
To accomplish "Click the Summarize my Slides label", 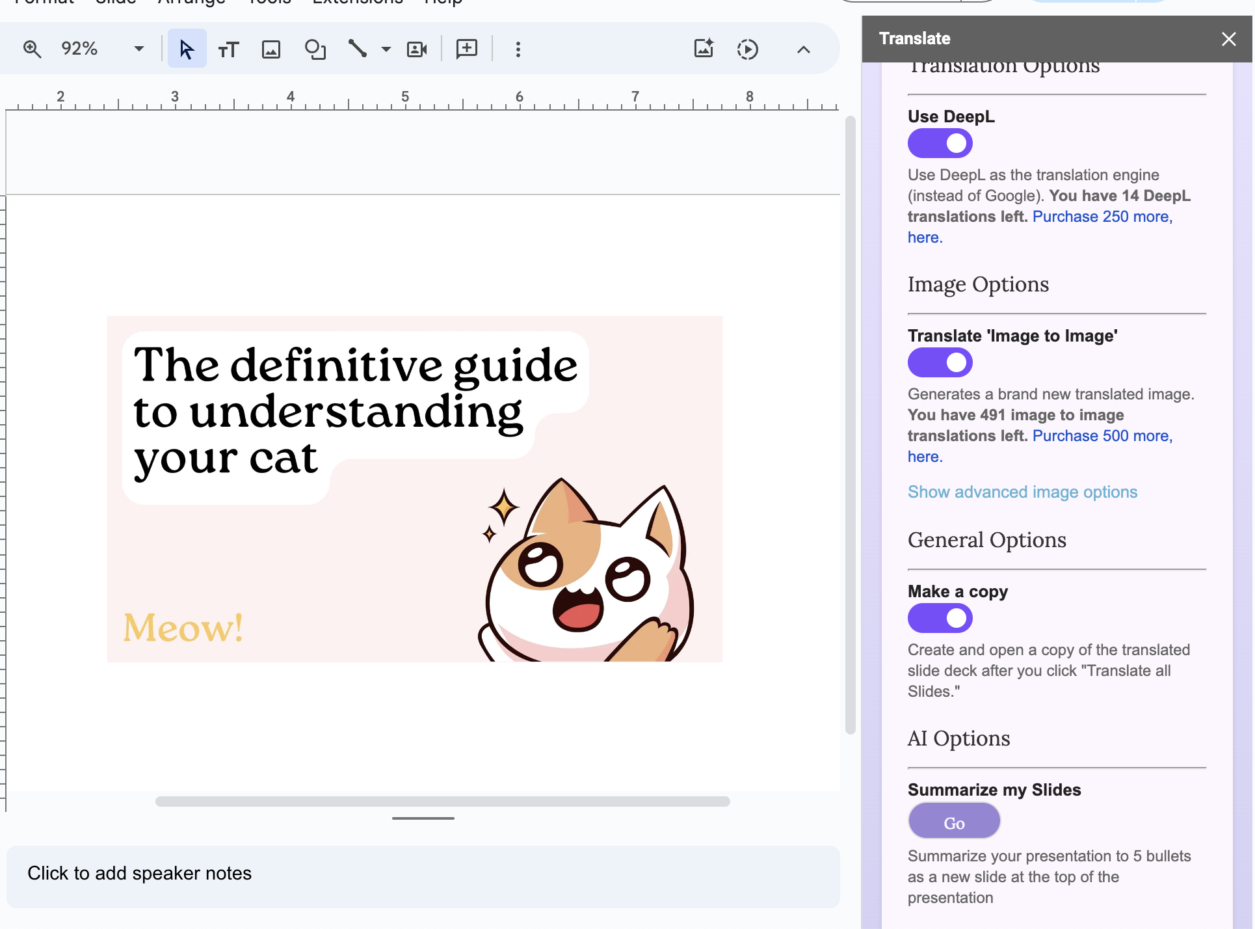I will coord(994,790).
